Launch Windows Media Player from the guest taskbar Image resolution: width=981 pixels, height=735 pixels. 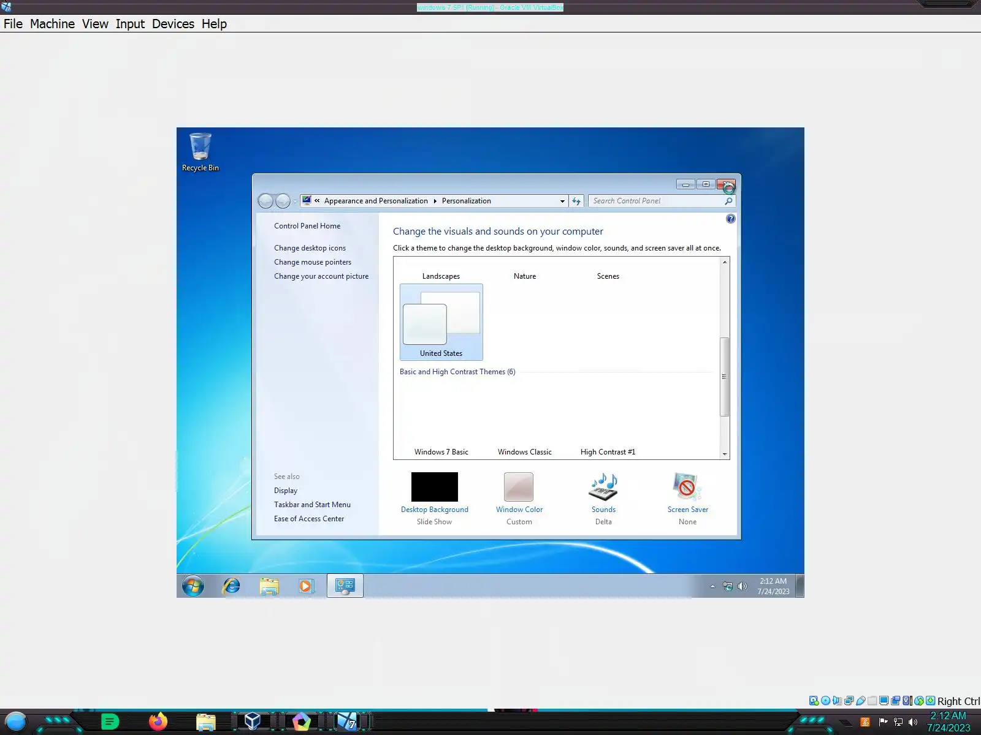point(306,586)
